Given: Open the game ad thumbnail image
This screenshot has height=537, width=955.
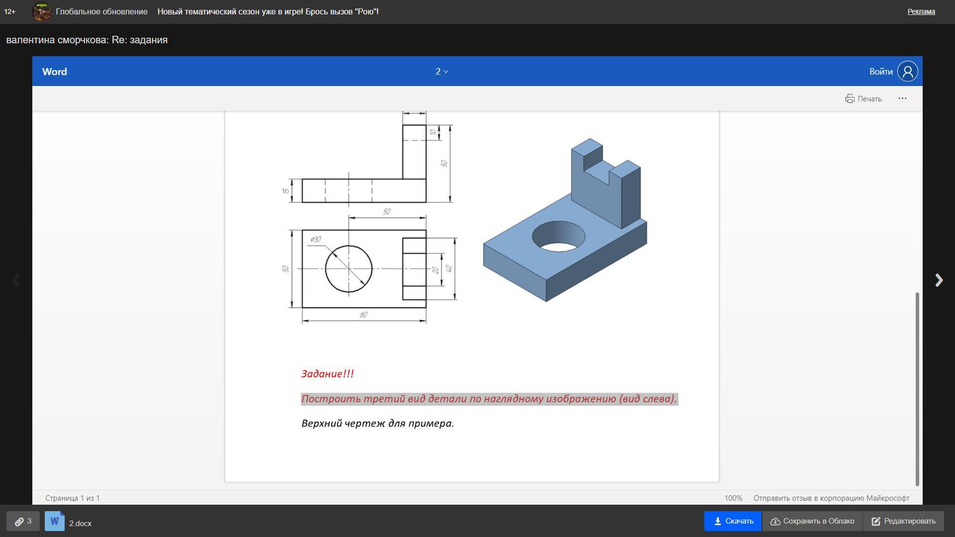Looking at the screenshot, I should pyautogui.click(x=41, y=11).
